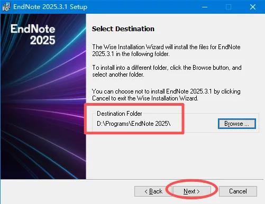Click the greyed-out maximize button
The image size is (265, 204).
229,7
